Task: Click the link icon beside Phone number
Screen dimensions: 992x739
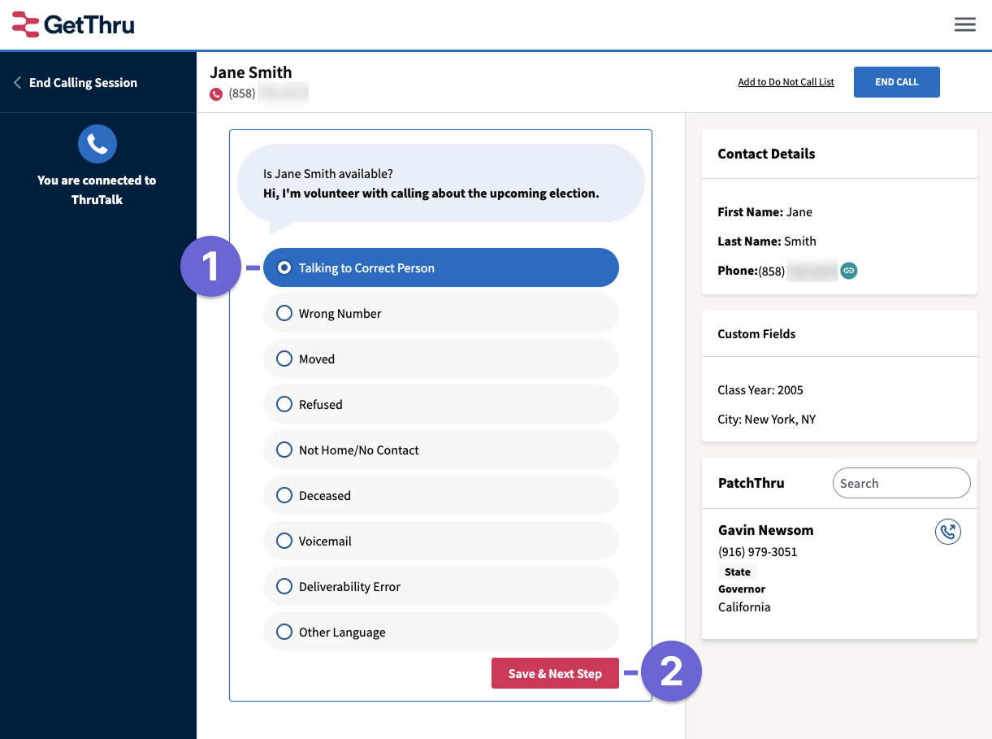Action: pyautogui.click(x=848, y=271)
